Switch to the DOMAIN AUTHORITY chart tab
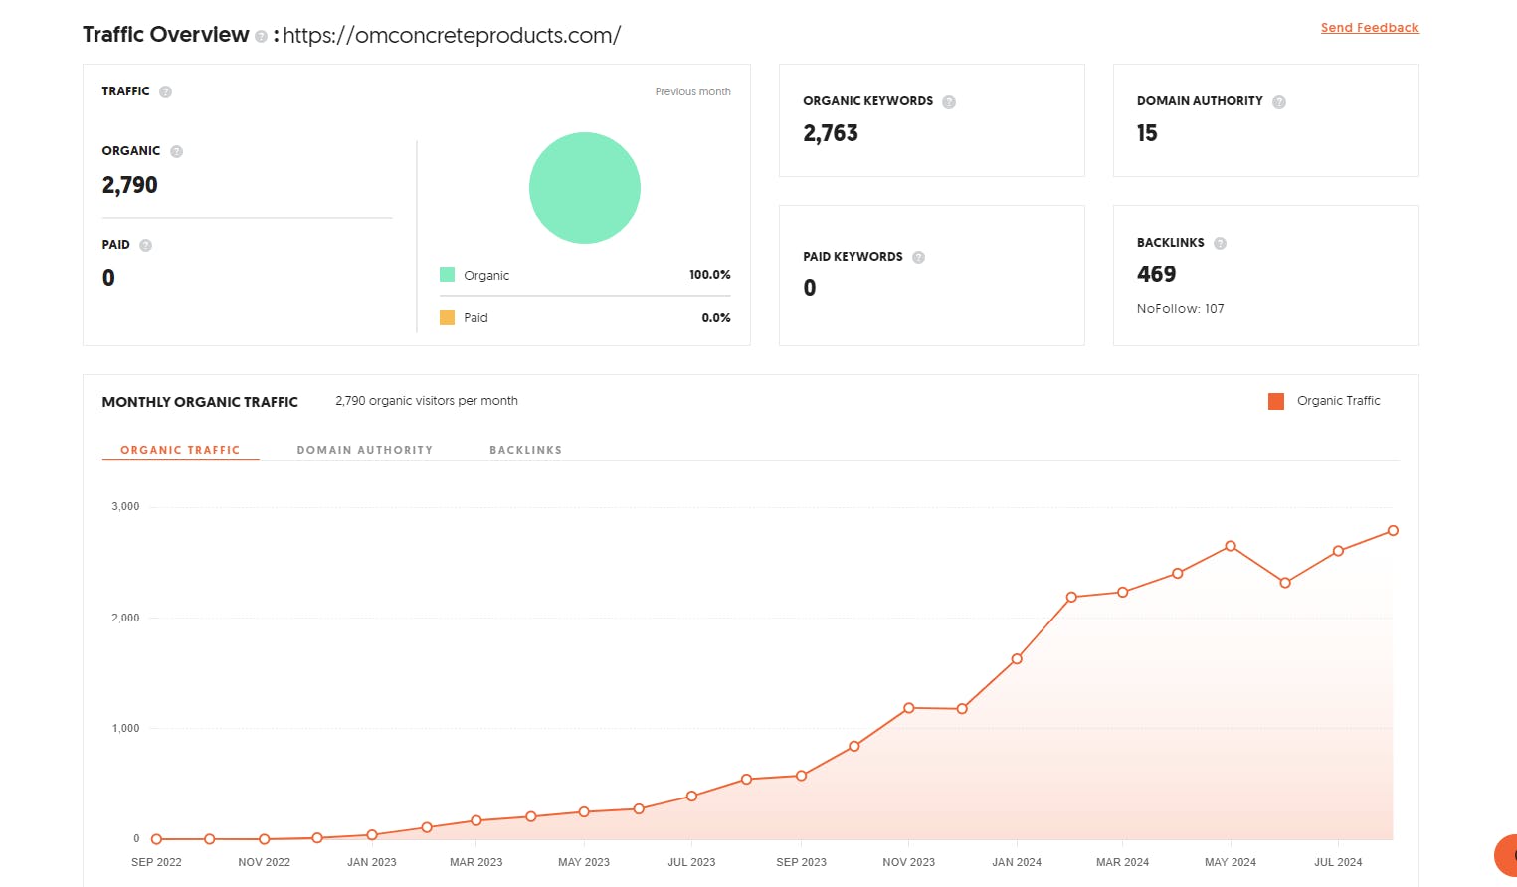This screenshot has height=887, width=1517. point(365,450)
